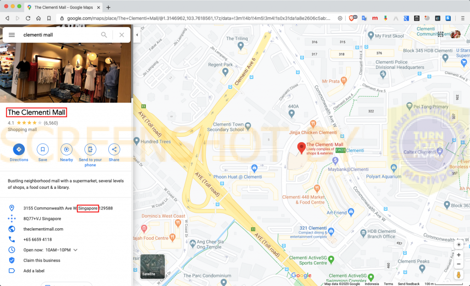This screenshot has height=286, width=470.
Task: Open the Google Maps hamburger menu
Action: [11, 35]
